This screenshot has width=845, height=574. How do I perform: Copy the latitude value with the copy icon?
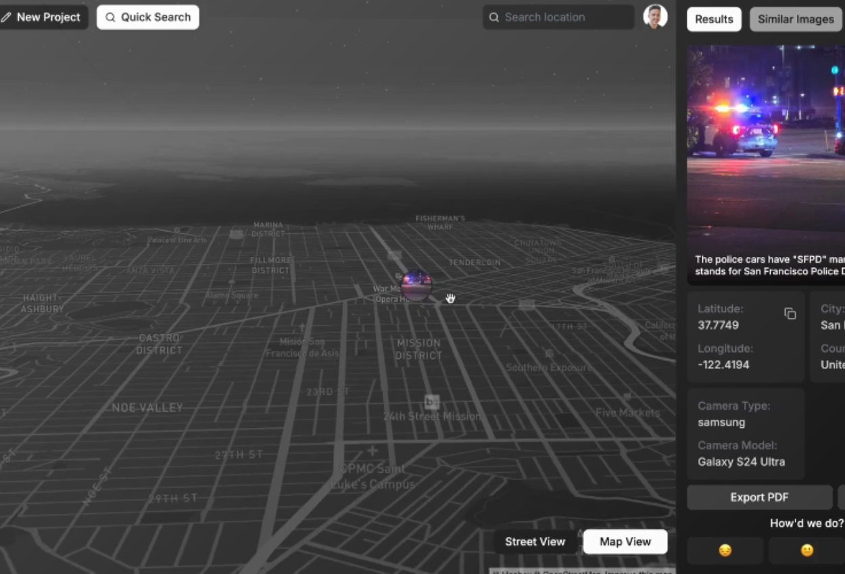790,314
